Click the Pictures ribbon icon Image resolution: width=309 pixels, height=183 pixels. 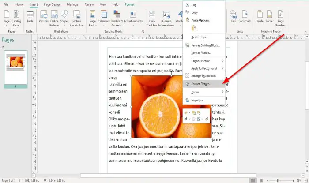[44, 17]
